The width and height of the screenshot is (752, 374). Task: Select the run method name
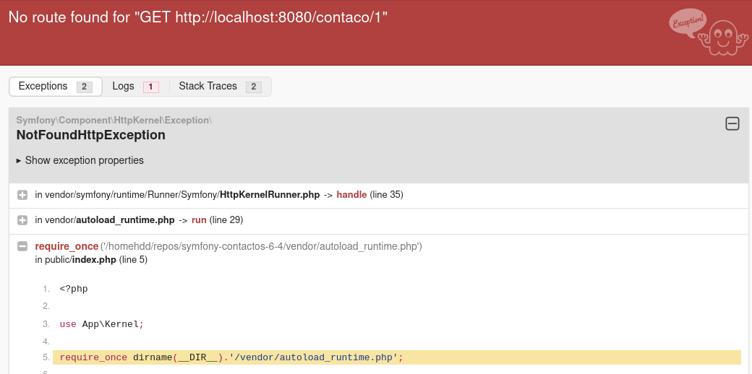(x=199, y=220)
